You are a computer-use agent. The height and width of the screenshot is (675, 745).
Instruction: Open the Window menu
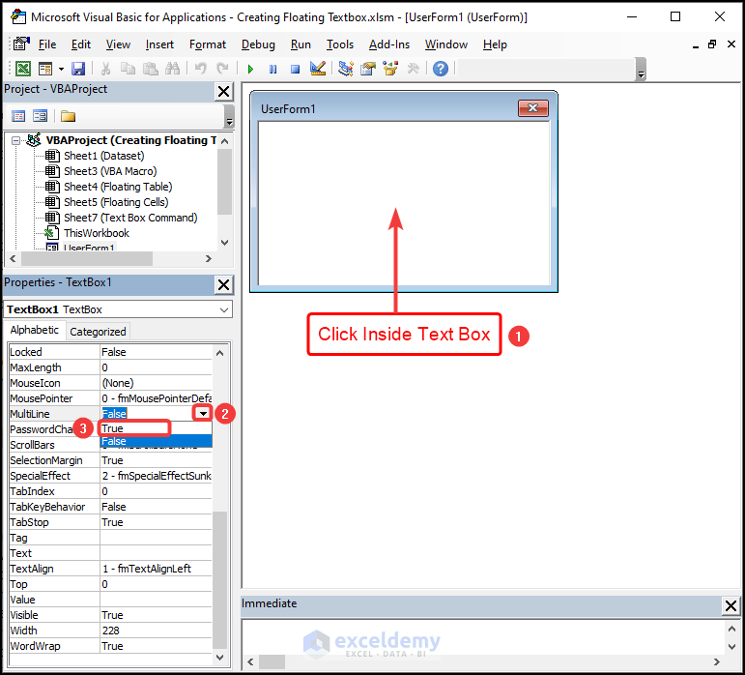click(446, 44)
